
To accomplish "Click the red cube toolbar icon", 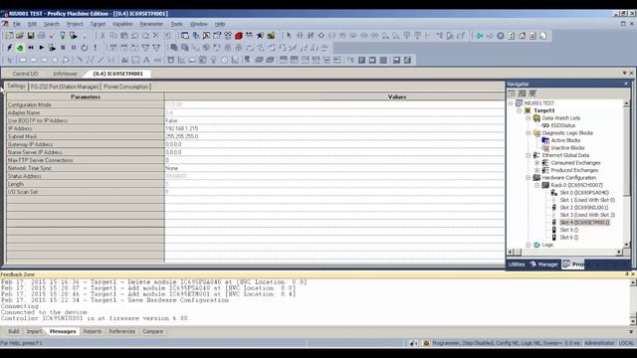I will click(239, 36).
